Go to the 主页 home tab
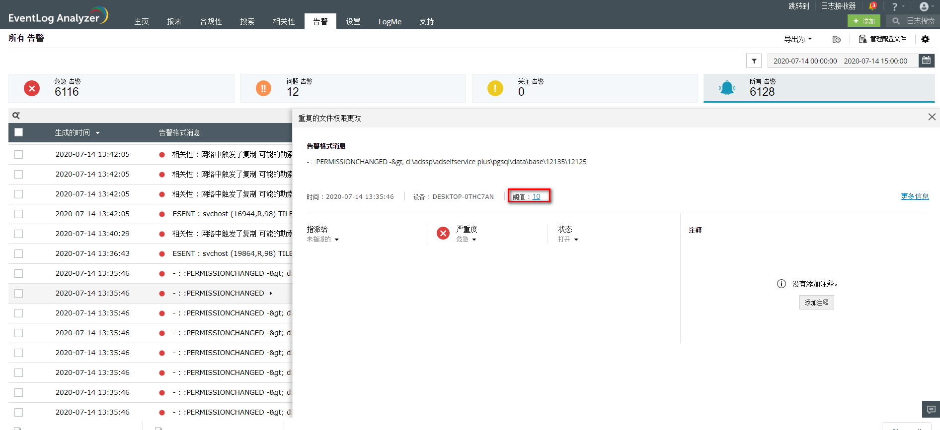The height and width of the screenshot is (430, 940). [x=142, y=21]
